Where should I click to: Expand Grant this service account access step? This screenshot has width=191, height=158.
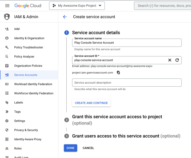pyautogui.click(x=117, y=120)
